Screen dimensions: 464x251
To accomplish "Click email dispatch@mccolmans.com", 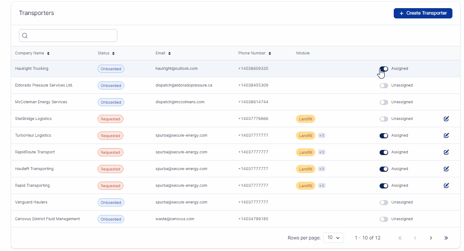I will (180, 102).
